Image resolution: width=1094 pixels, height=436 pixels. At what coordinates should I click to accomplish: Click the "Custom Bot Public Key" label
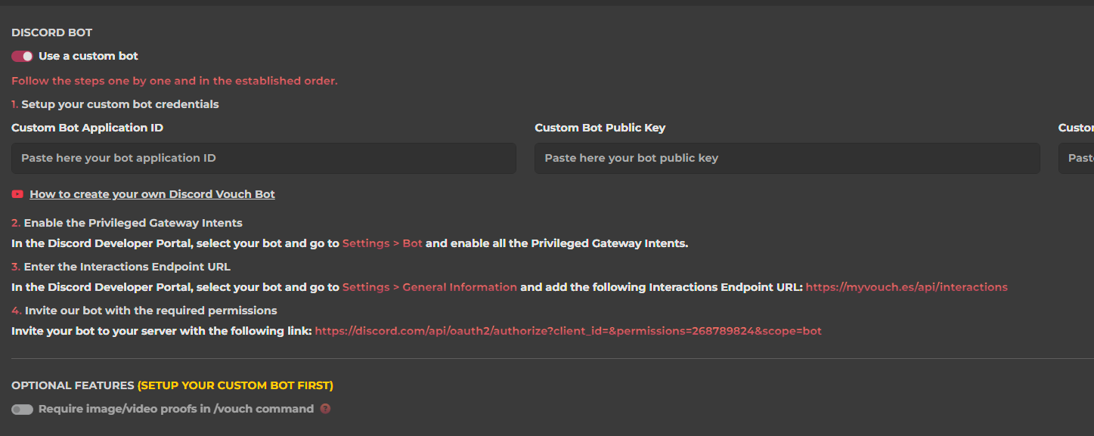[x=600, y=128]
